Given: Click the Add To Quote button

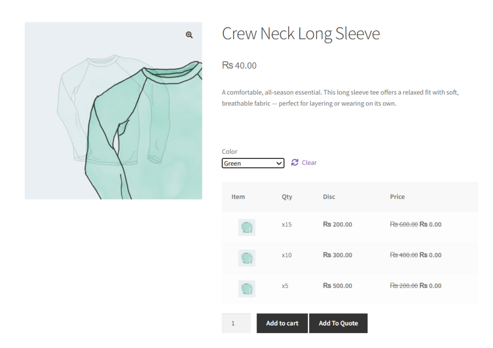Looking at the screenshot, I should point(338,323).
